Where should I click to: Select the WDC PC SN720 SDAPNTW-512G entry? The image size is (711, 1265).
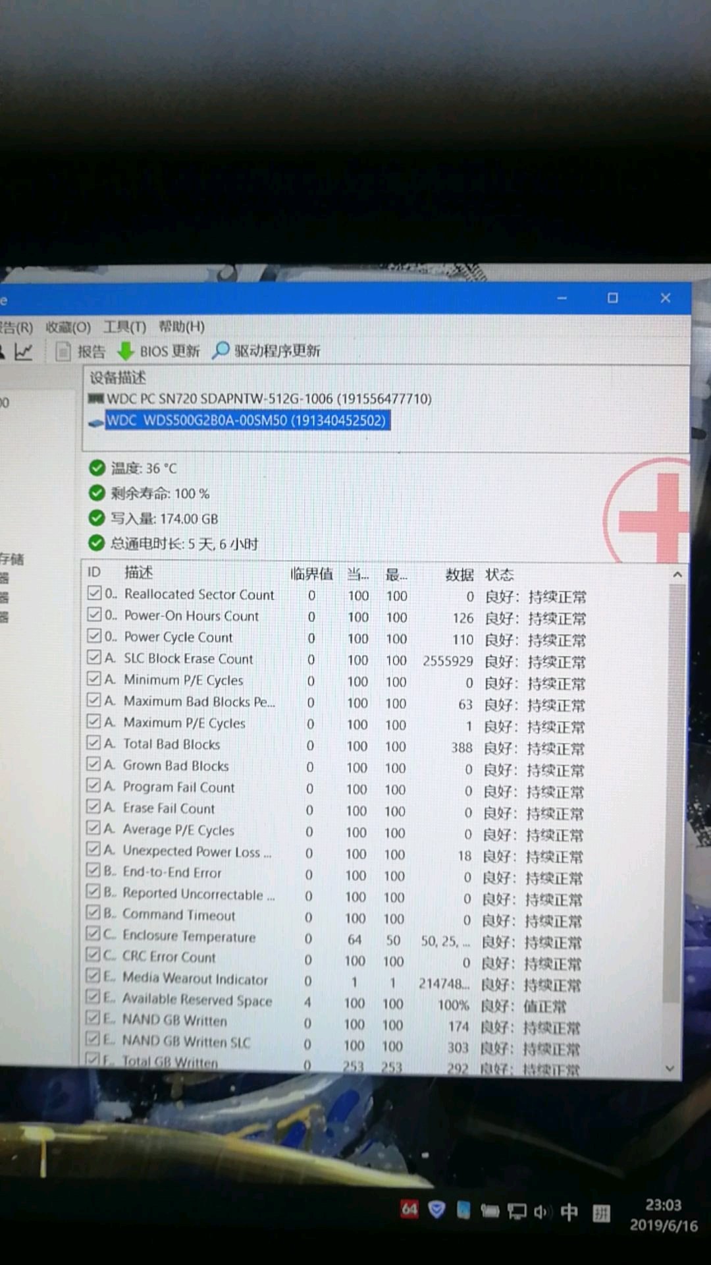pos(269,399)
